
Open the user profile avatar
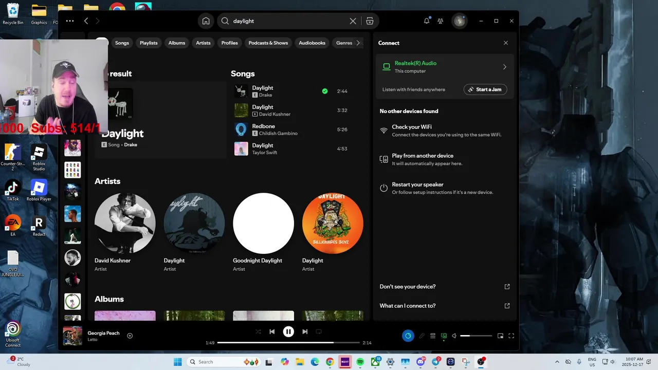[x=459, y=21]
